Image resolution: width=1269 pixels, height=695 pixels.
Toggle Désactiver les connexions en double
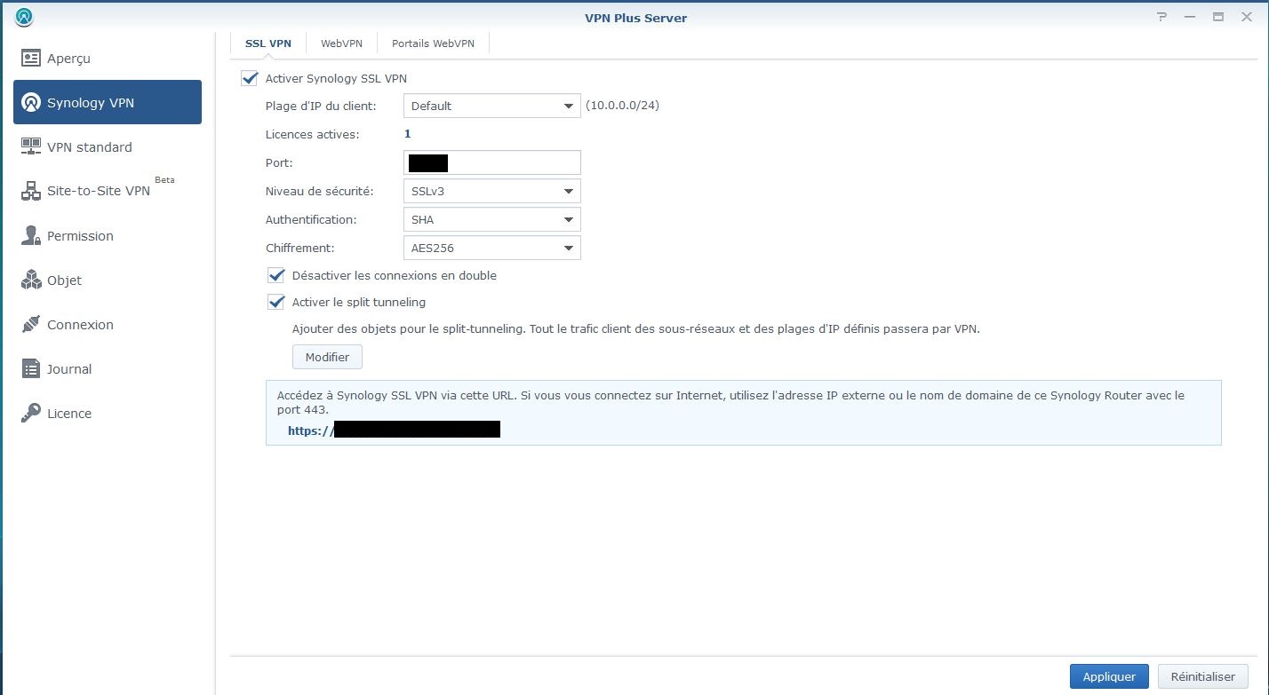[x=275, y=275]
